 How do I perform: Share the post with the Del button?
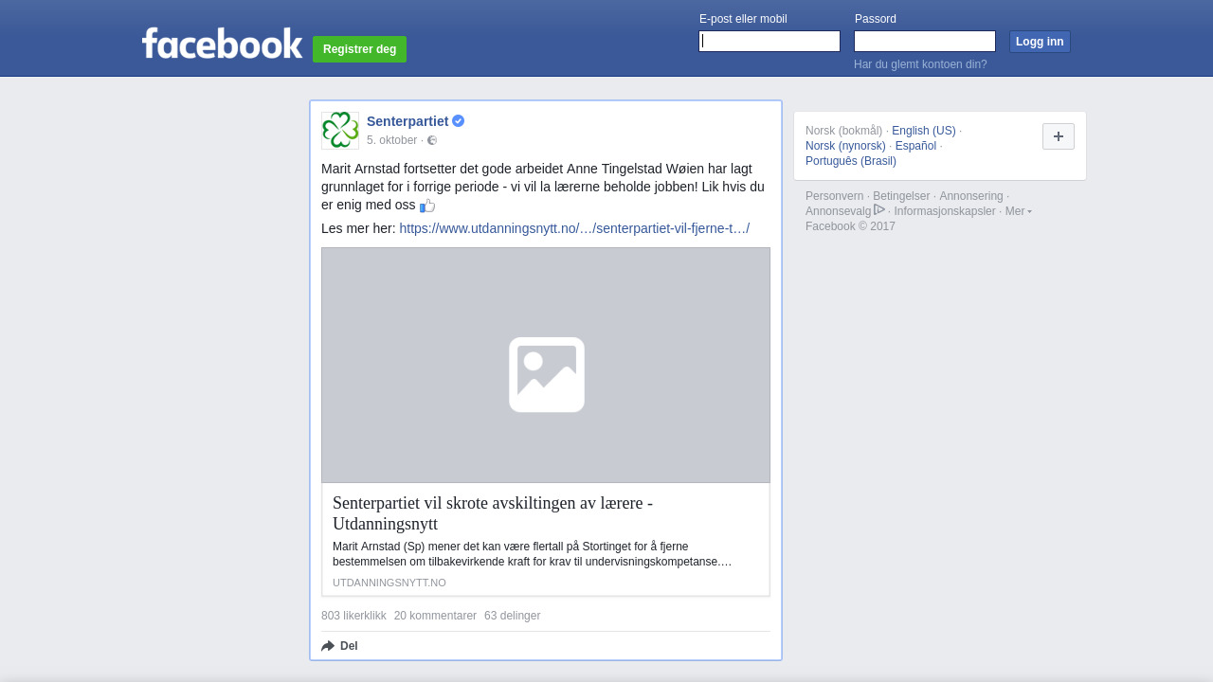[339, 646]
